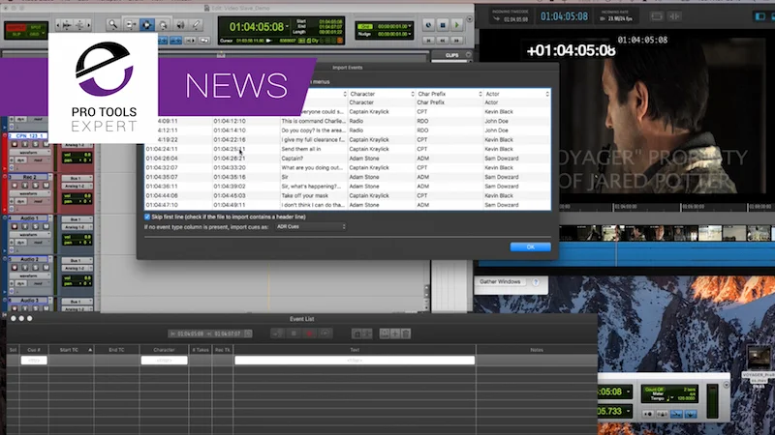Screen dimensions: 775x435
Task: Click the Online button in Pro Tools transport
Action: tap(428, 25)
